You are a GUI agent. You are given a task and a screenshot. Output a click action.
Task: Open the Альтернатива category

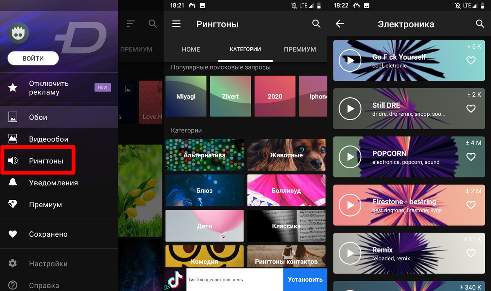pos(205,155)
